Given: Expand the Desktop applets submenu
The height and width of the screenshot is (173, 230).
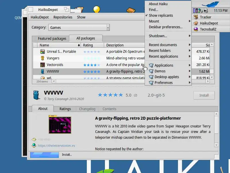Looking at the screenshot, I should pos(168,77).
